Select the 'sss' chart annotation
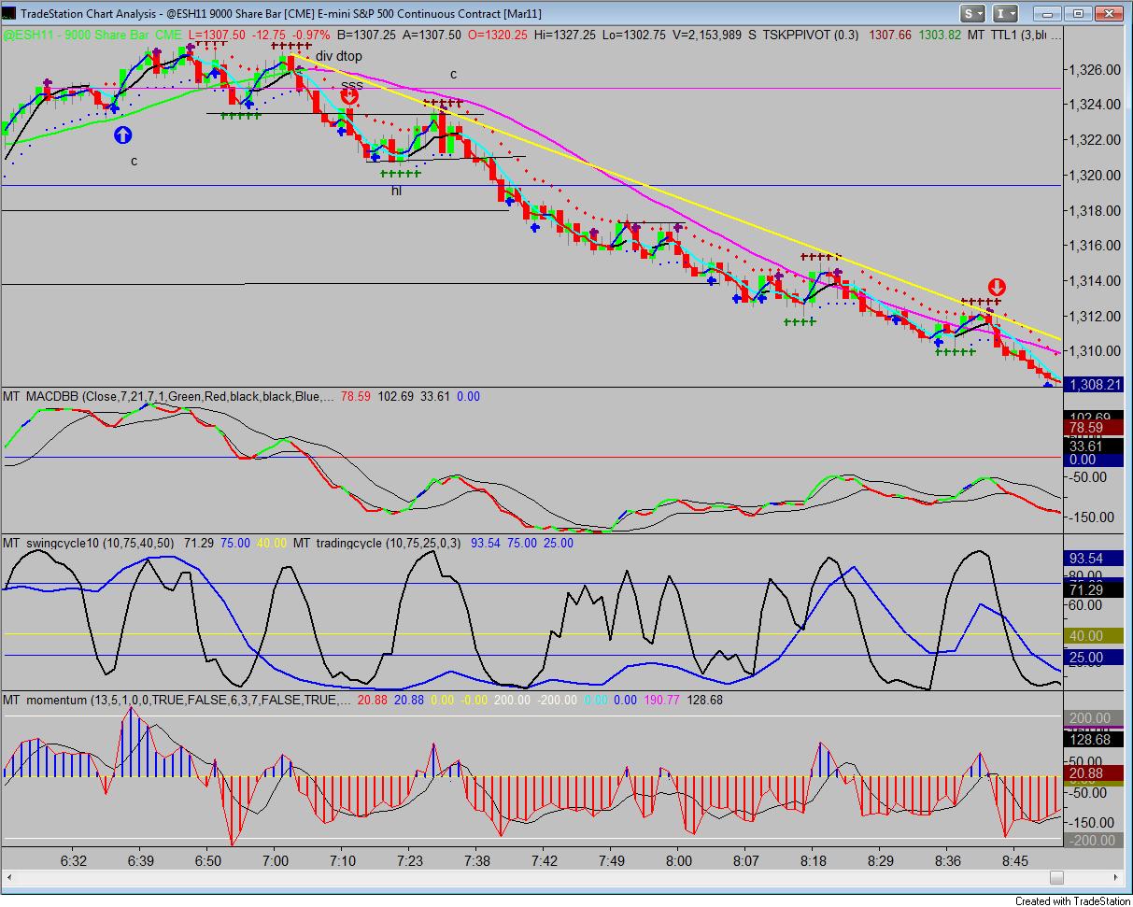 tap(351, 85)
